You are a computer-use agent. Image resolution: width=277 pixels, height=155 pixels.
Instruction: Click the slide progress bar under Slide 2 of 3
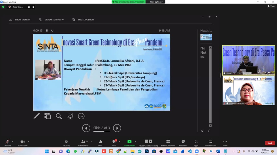click(x=101, y=131)
